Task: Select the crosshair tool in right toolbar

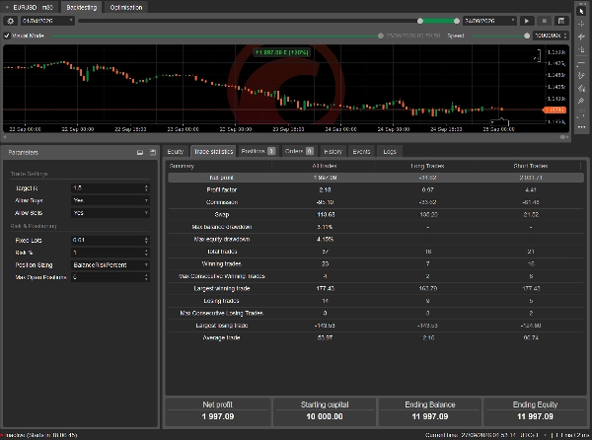Action: (581, 24)
